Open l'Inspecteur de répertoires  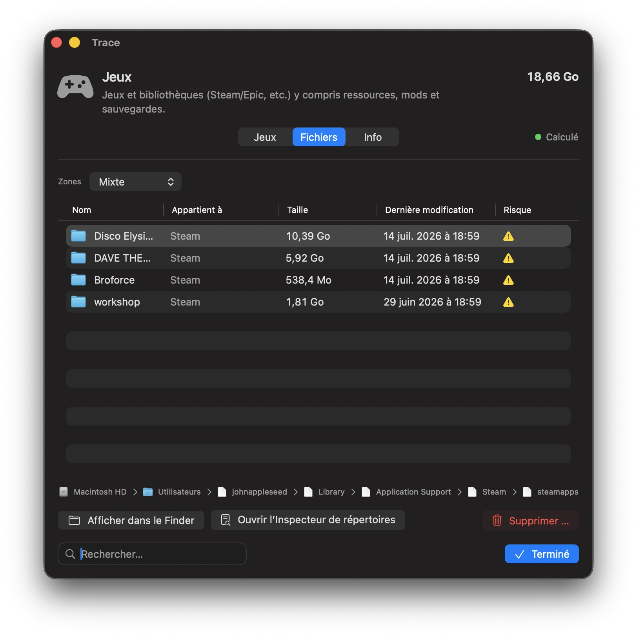click(308, 520)
